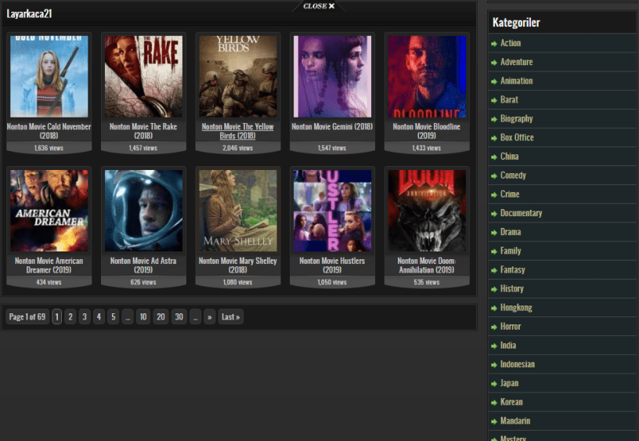Click the Kategoriler sidebar heading

(x=516, y=23)
